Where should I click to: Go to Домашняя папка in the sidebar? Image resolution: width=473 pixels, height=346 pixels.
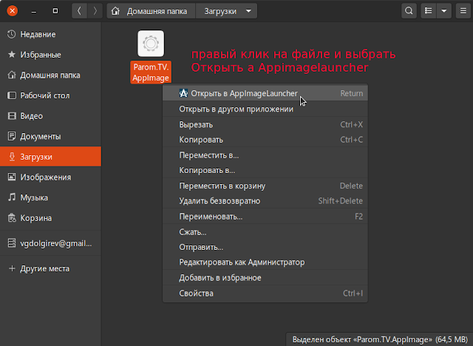click(51, 75)
